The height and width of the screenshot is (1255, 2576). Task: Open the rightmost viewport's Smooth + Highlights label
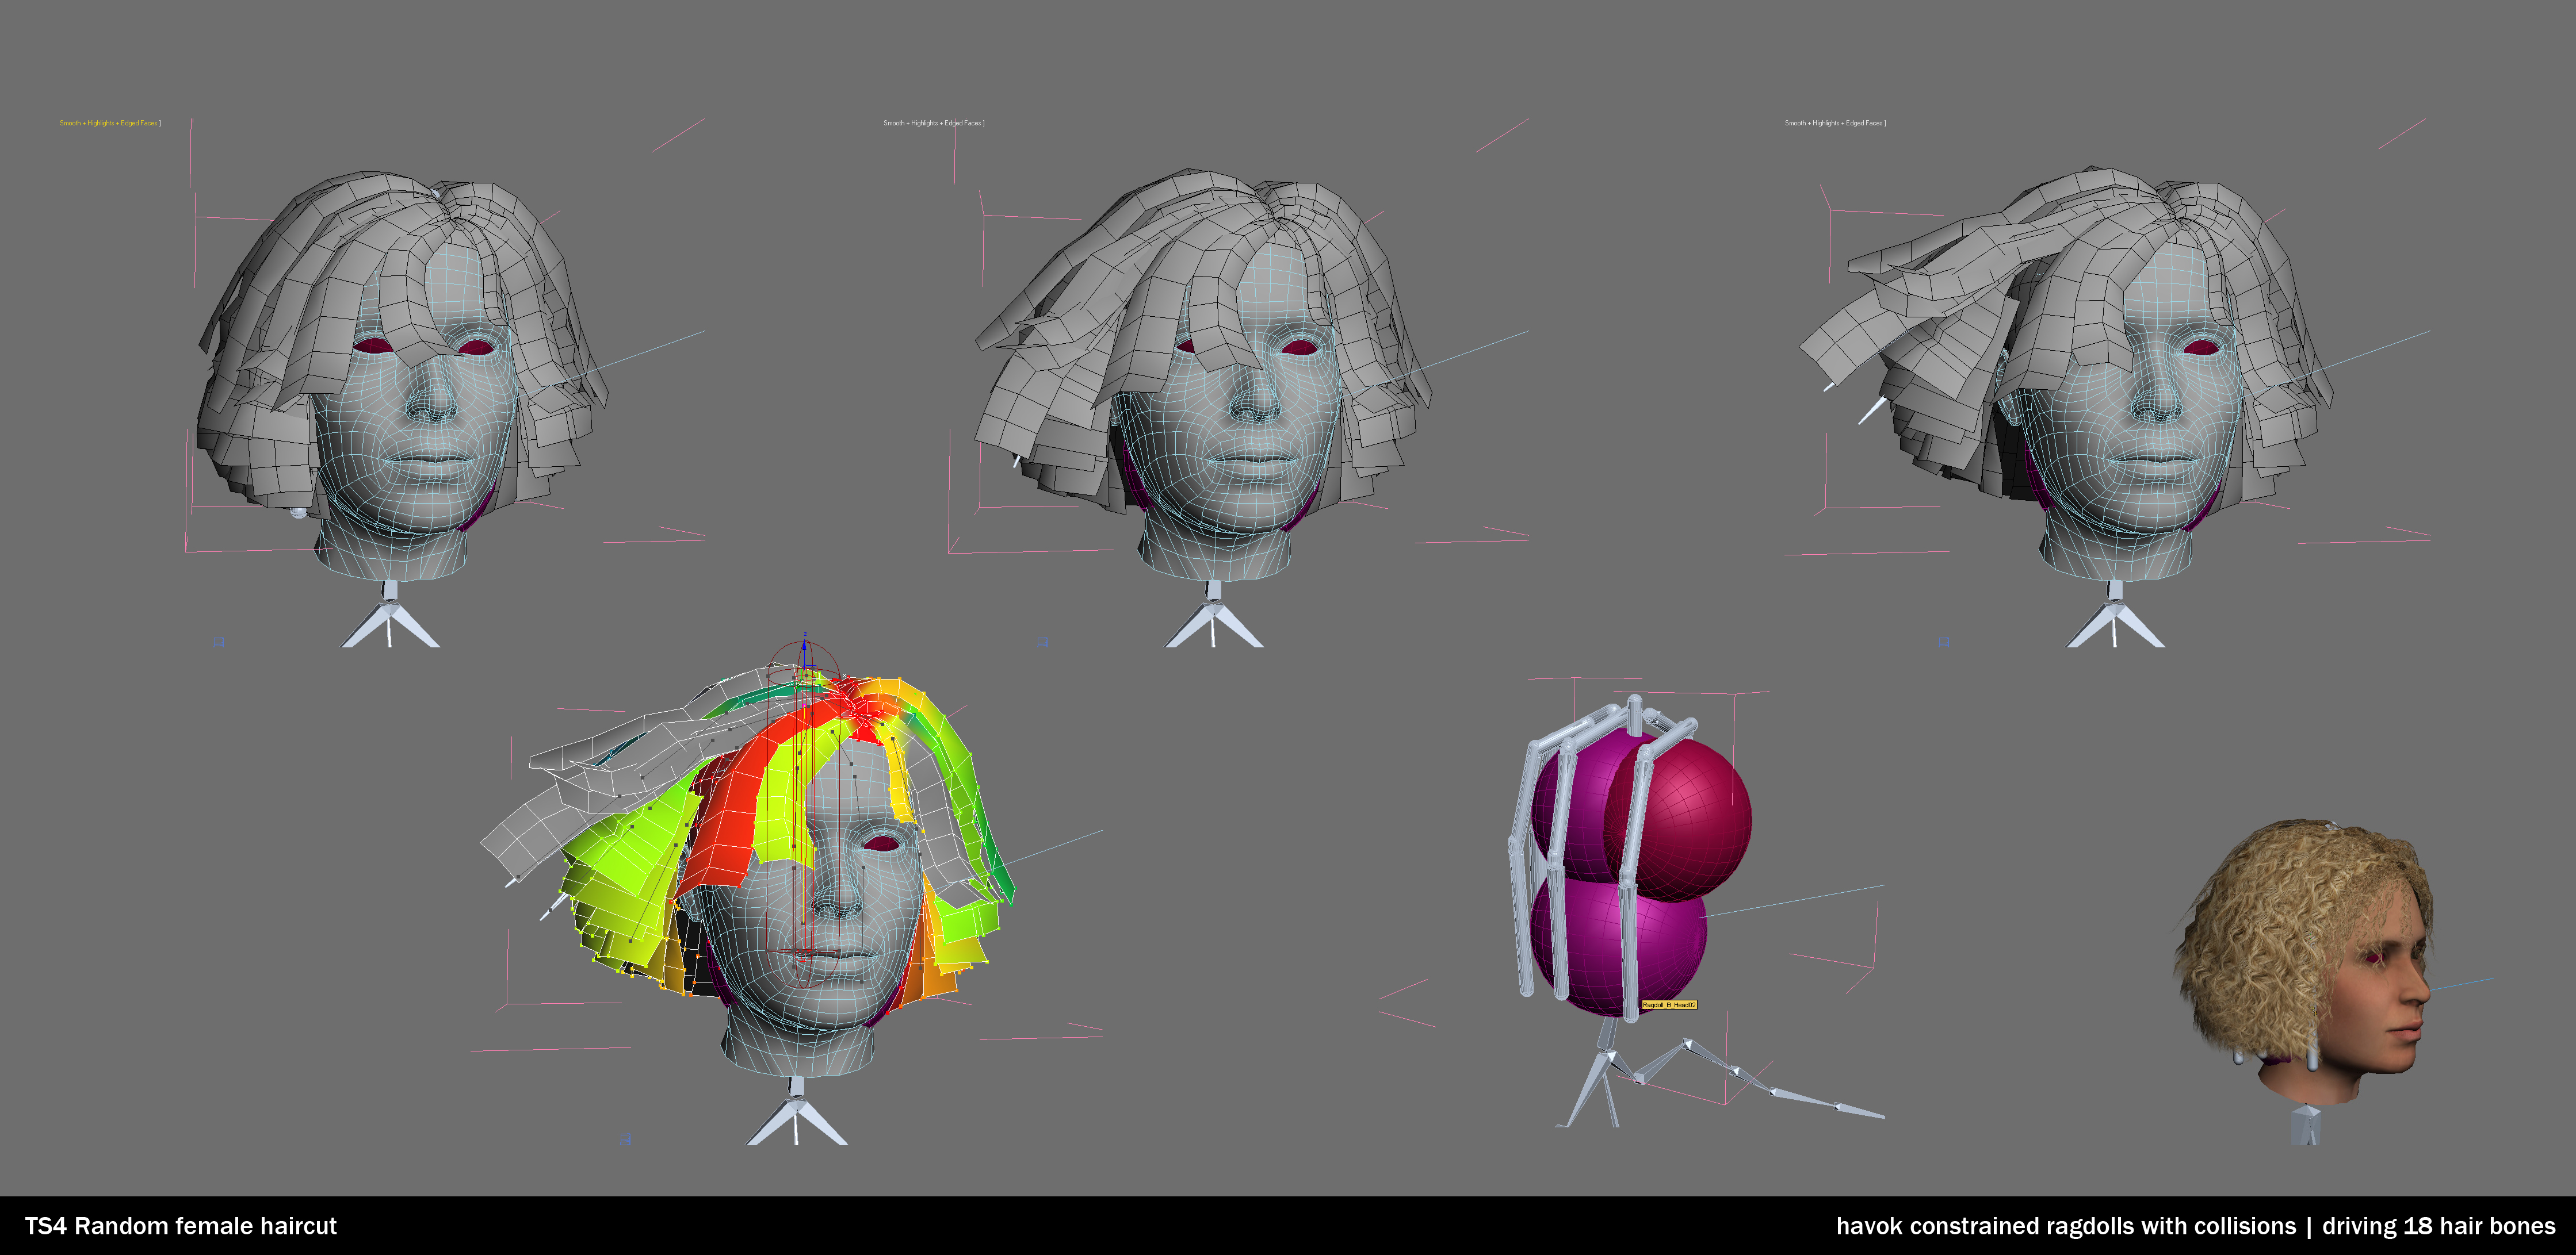pyautogui.click(x=1835, y=123)
